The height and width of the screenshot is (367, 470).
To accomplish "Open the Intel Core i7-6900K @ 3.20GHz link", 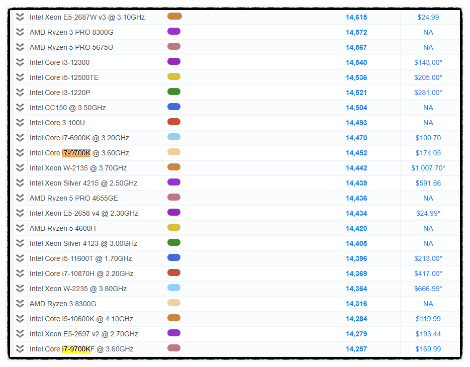I will (79, 138).
